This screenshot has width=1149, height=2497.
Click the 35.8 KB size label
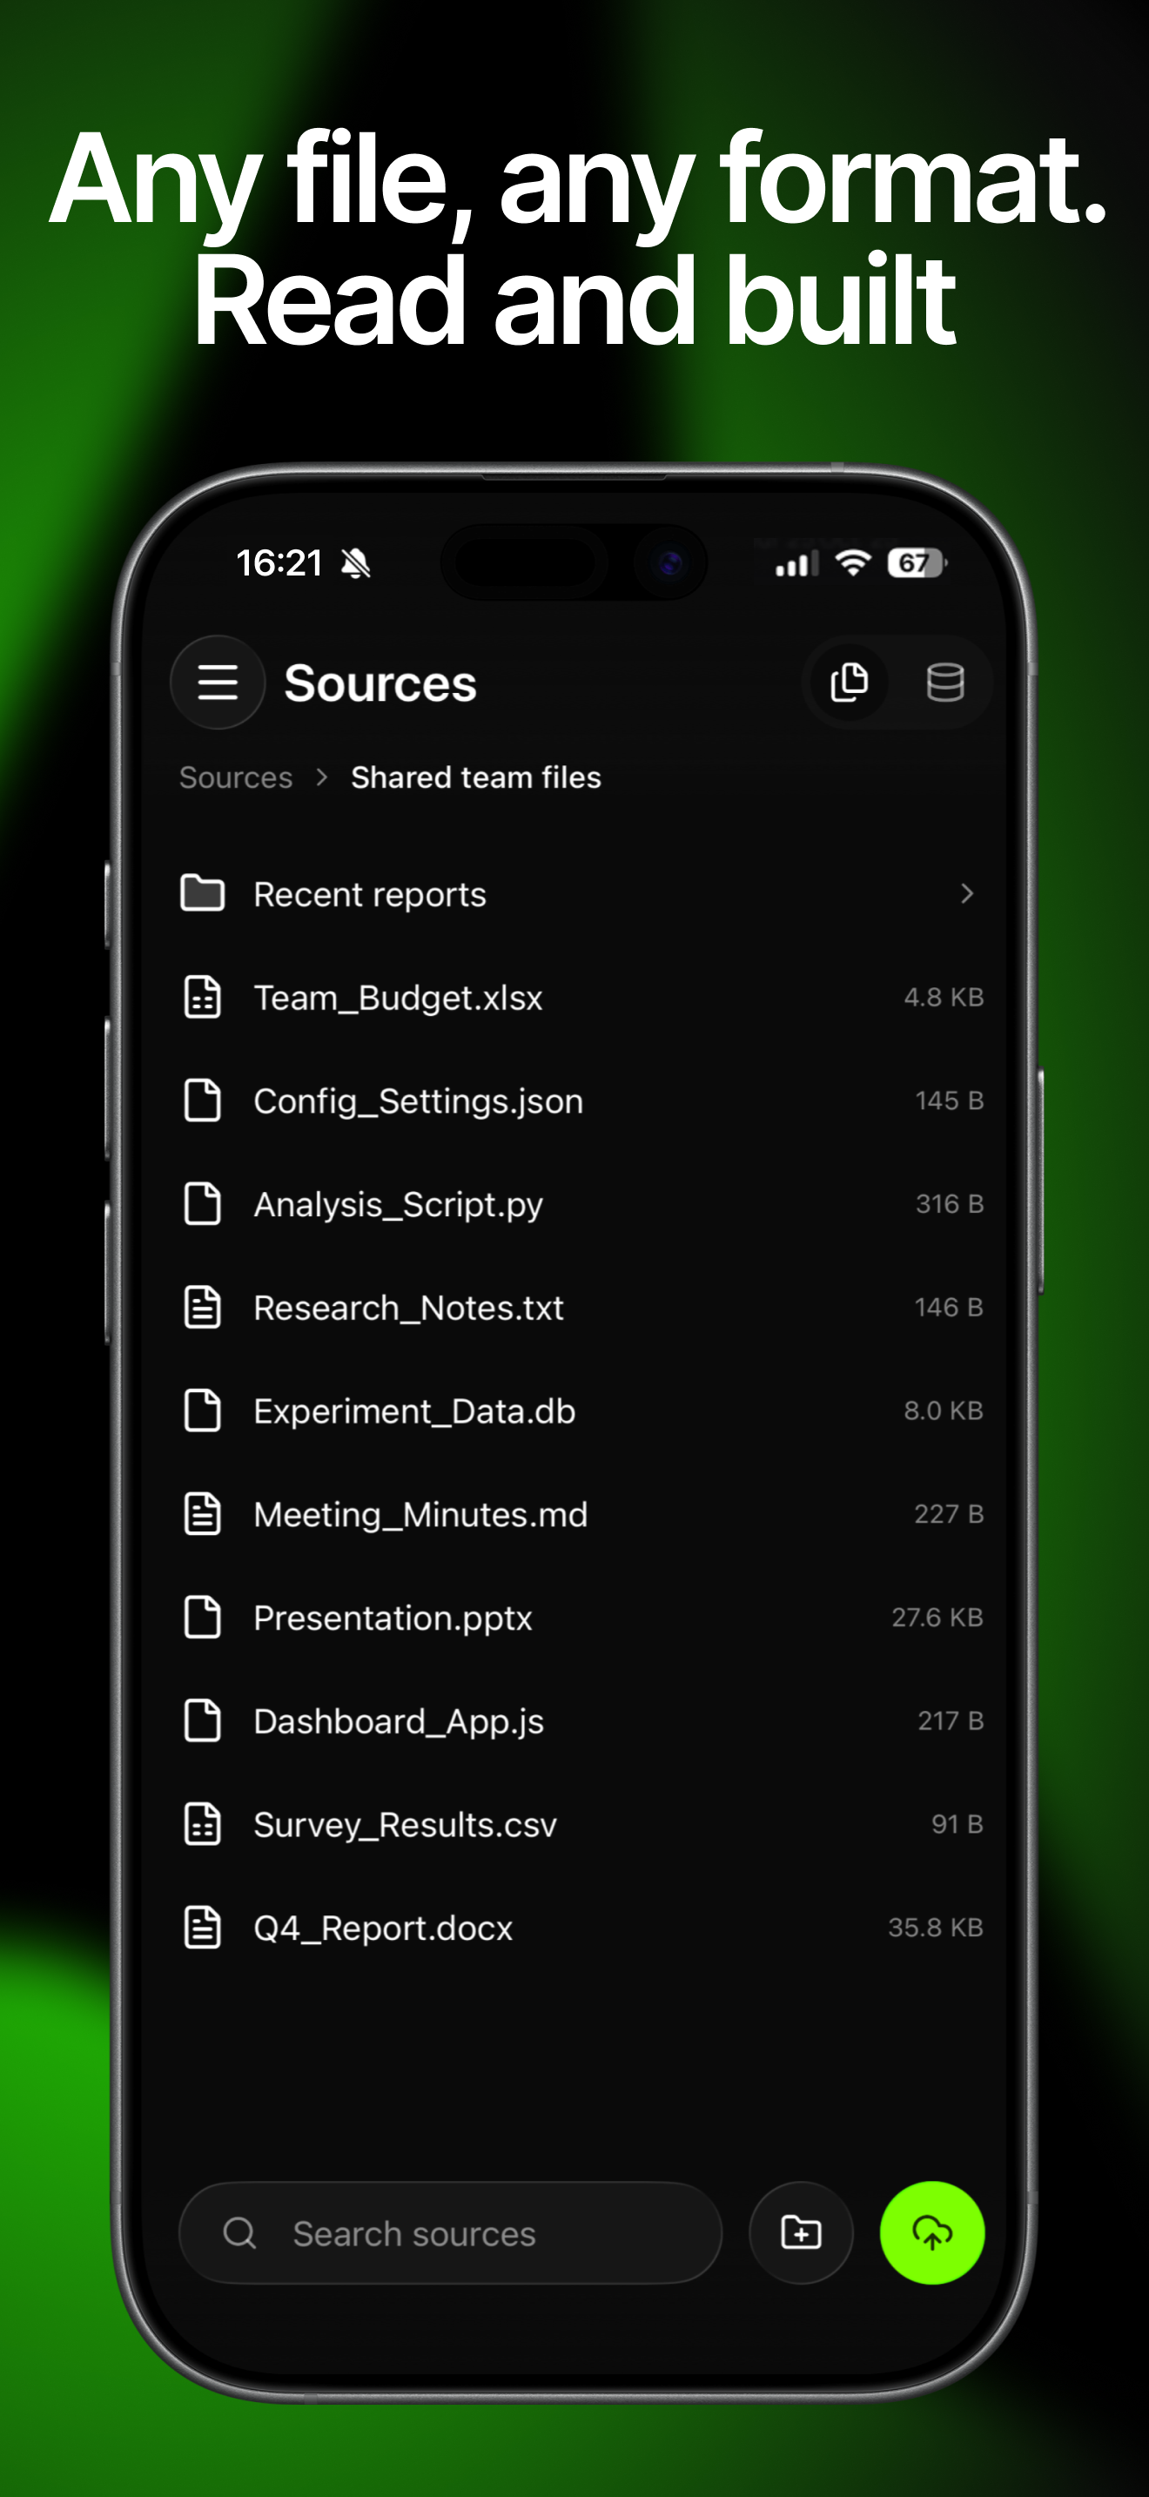click(936, 1927)
